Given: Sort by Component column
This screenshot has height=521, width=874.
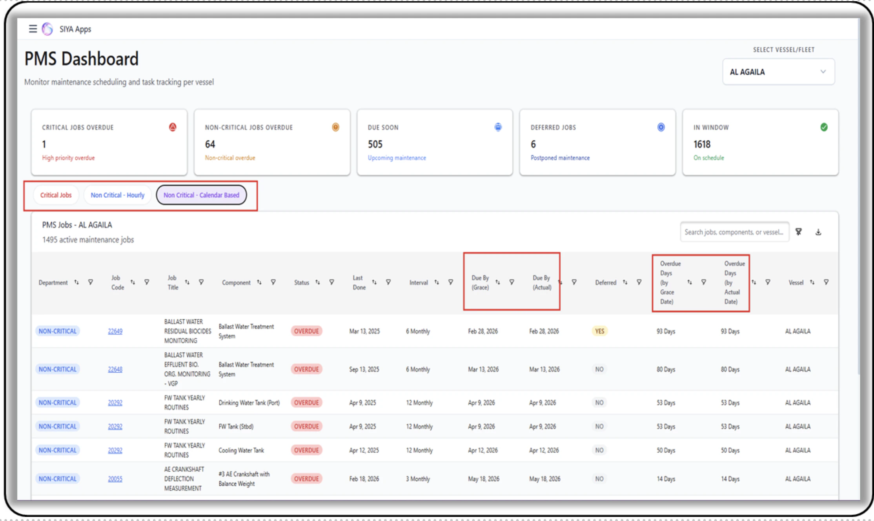Looking at the screenshot, I should coord(259,282).
